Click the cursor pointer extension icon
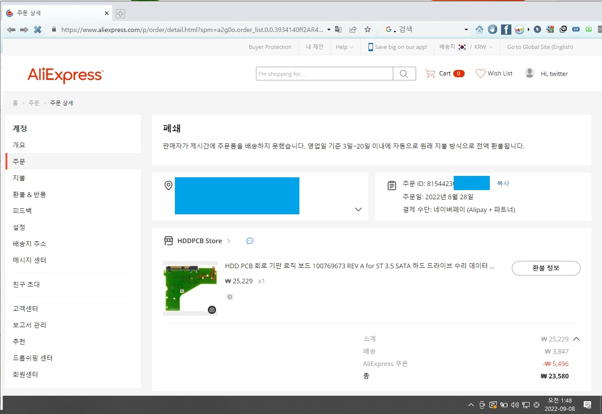 tap(537, 30)
